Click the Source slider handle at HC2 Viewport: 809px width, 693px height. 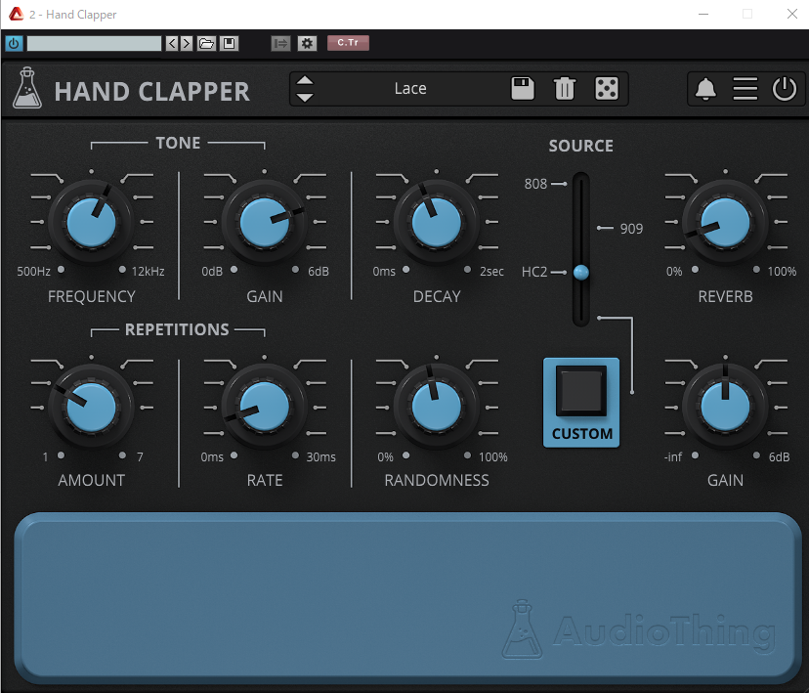coord(581,272)
